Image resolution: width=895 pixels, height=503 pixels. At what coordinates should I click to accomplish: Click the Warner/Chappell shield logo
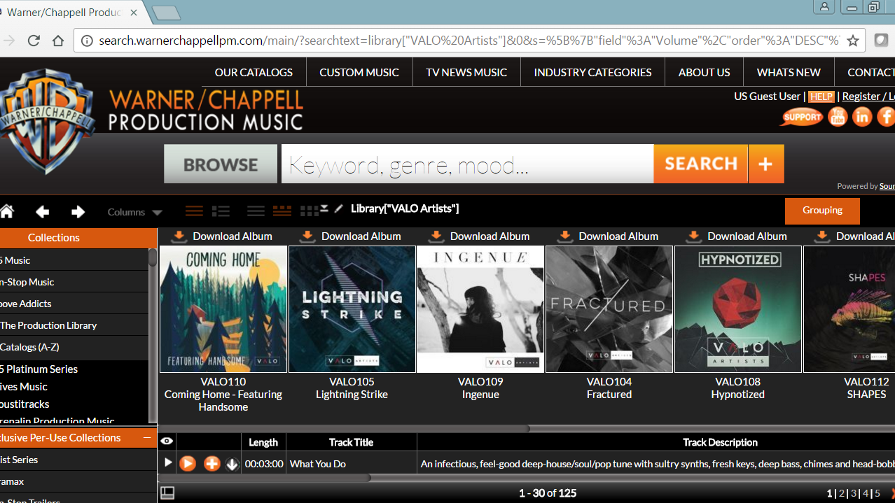(48, 120)
